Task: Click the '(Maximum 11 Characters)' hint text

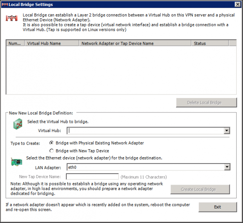Action: [x=144, y=177]
